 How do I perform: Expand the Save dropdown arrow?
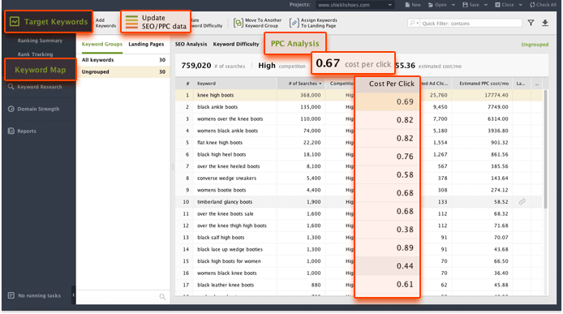(486, 5)
